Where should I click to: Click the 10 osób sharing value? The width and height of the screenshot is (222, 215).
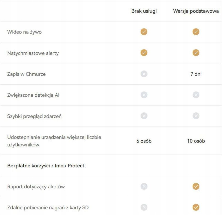tap(196, 141)
